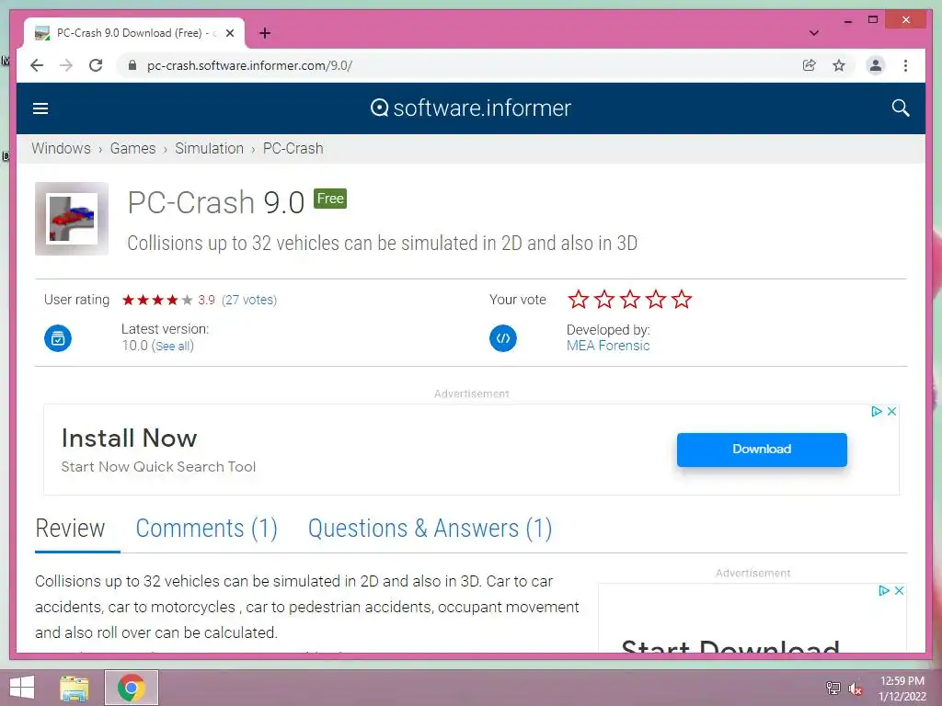Click the network tray icon
Screen dimensions: 942x706
point(833,688)
